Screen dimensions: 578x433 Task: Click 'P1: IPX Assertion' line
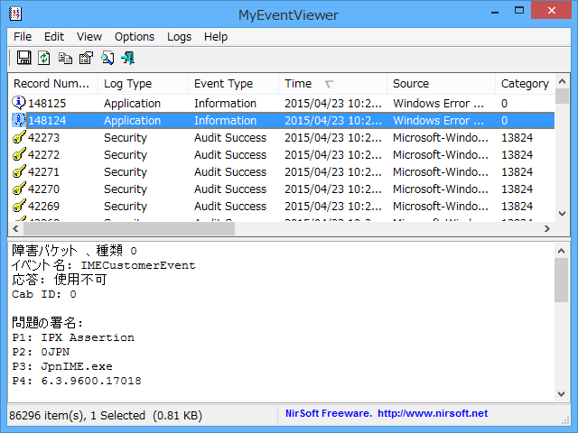tap(73, 337)
